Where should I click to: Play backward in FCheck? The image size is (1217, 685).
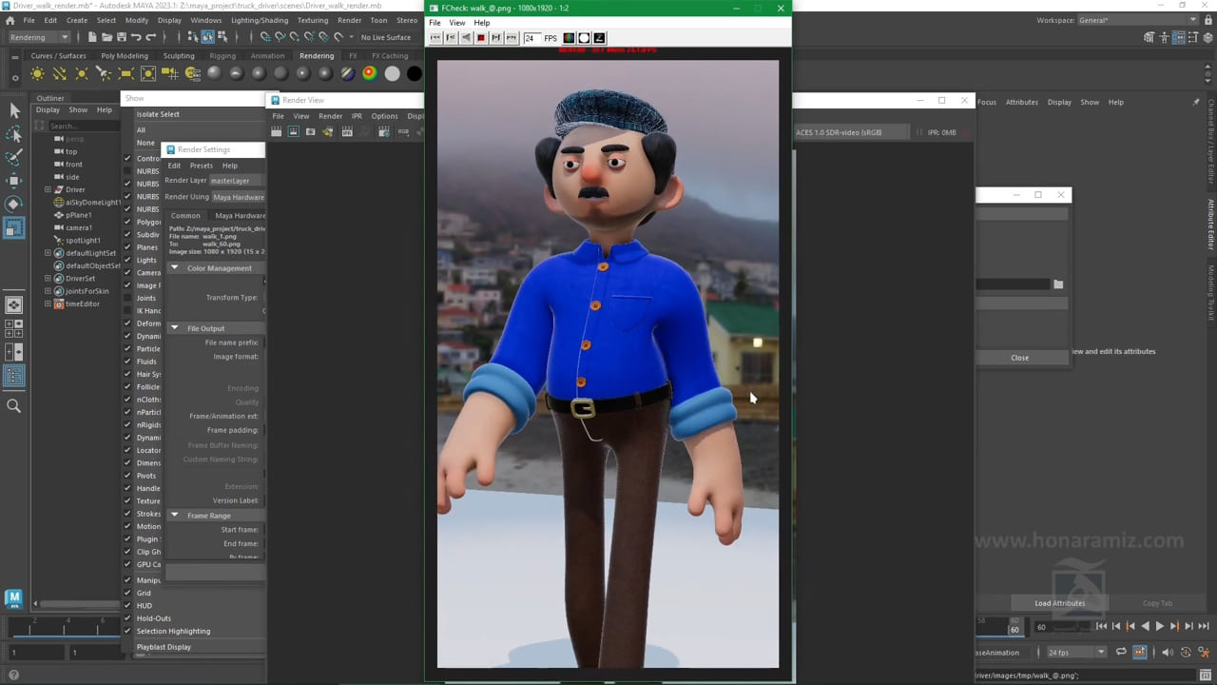point(466,38)
